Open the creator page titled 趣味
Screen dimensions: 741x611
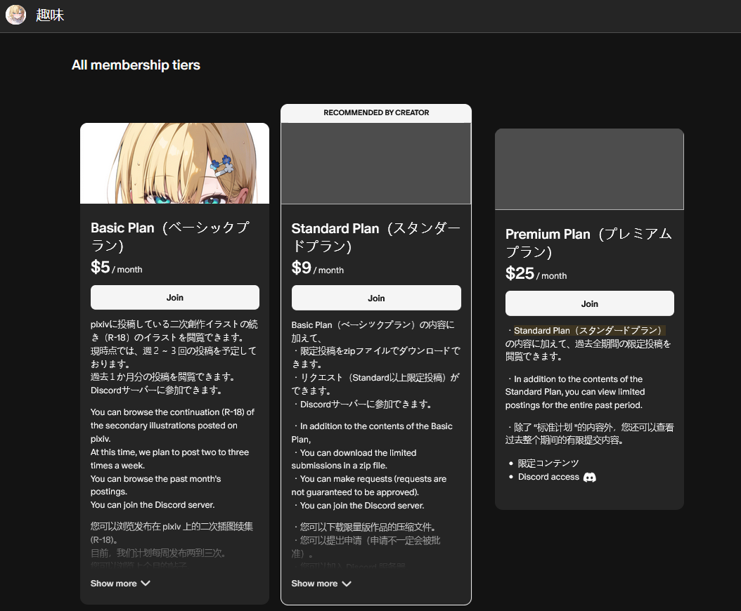(x=50, y=15)
